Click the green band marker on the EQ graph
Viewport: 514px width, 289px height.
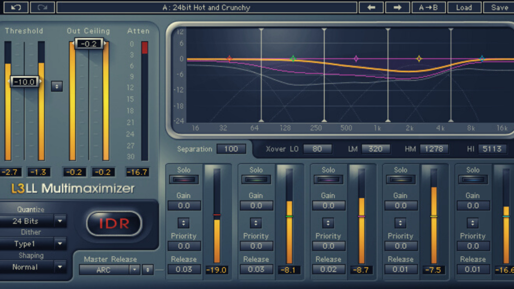(x=293, y=59)
